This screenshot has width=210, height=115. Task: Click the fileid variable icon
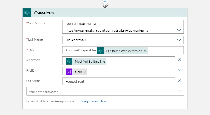point(69,72)
